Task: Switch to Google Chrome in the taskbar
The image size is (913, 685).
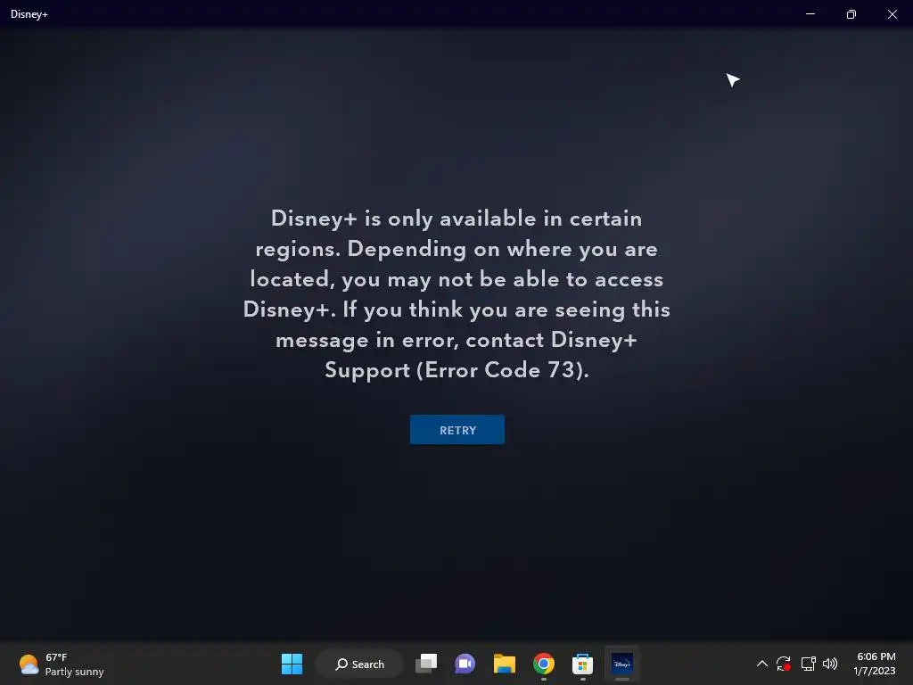Action: [x=543, y=664]
